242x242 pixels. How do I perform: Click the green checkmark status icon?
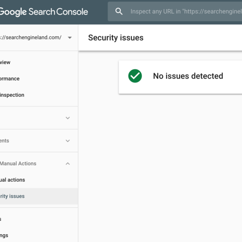pyautogui.click(x=135, y=76)
